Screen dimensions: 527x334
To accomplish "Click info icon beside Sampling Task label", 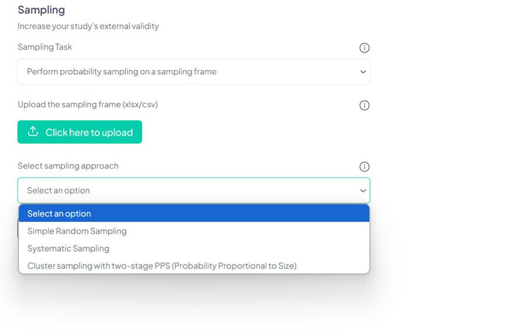I will click(x=364, y=48).
